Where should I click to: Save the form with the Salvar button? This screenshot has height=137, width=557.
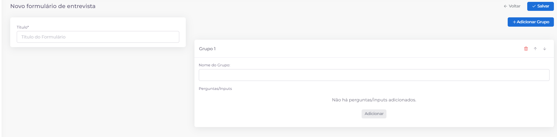(540, 6)
